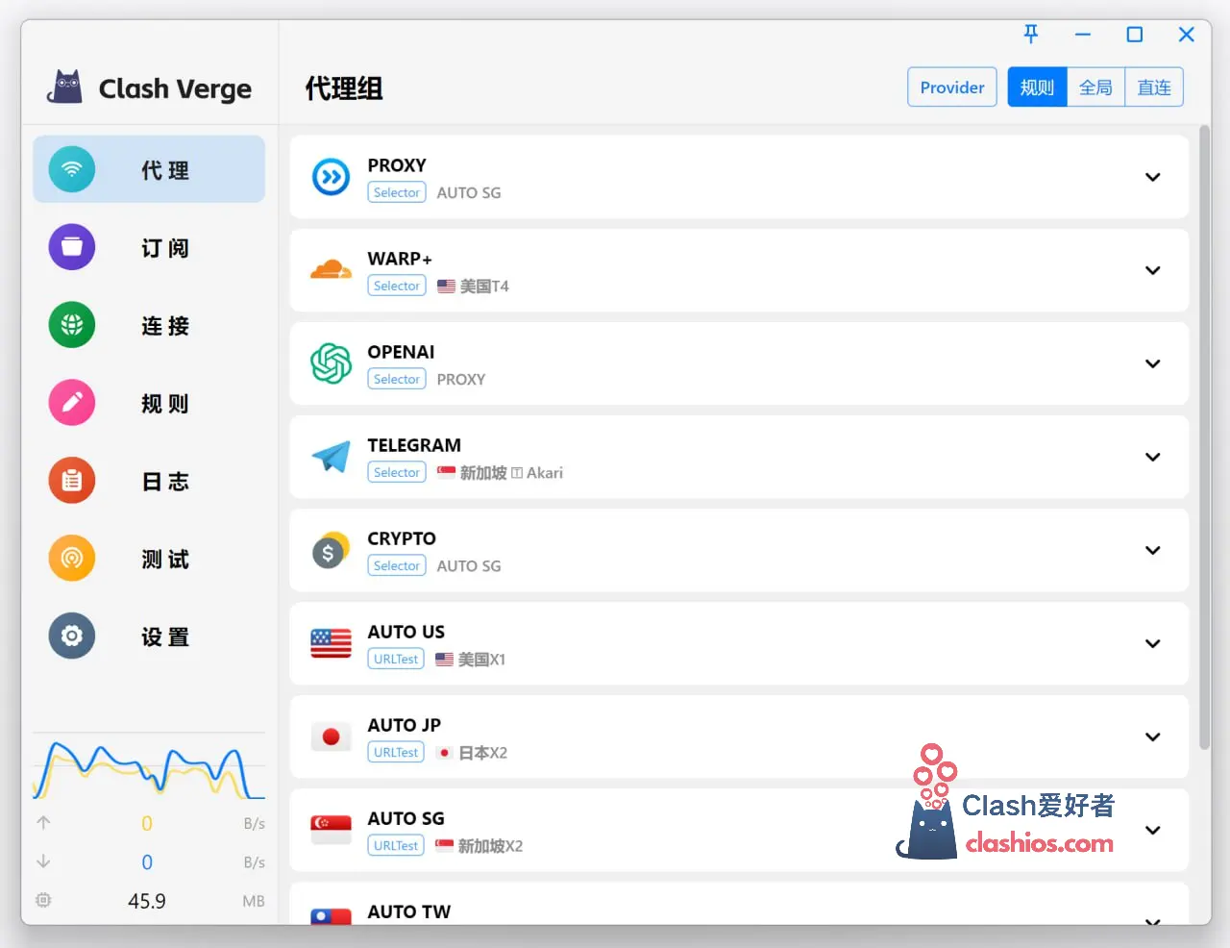Expand the TELEGRAM group chevron

pos(1153,457)
